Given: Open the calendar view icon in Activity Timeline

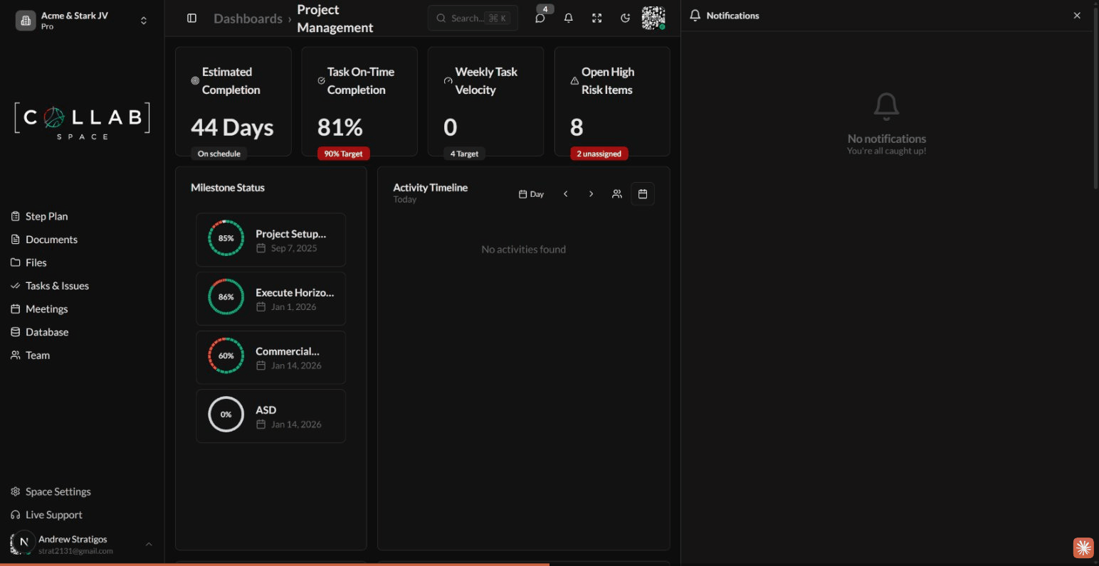Looking at the screenshot, I should pos(642,193).
